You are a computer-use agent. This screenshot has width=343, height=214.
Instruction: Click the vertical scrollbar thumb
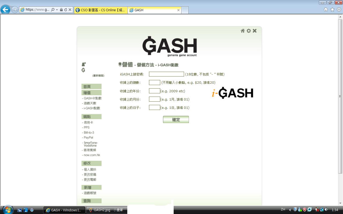(x=340, y=96)
